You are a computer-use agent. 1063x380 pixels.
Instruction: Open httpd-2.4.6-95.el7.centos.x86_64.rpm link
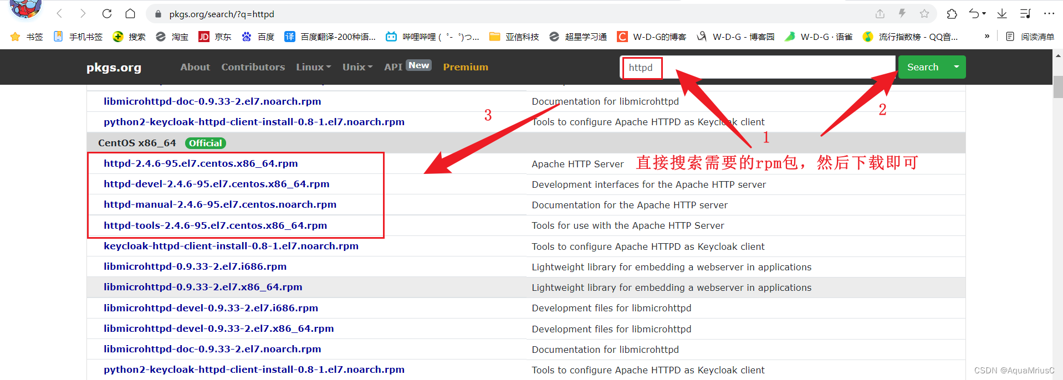pos(201,163)
